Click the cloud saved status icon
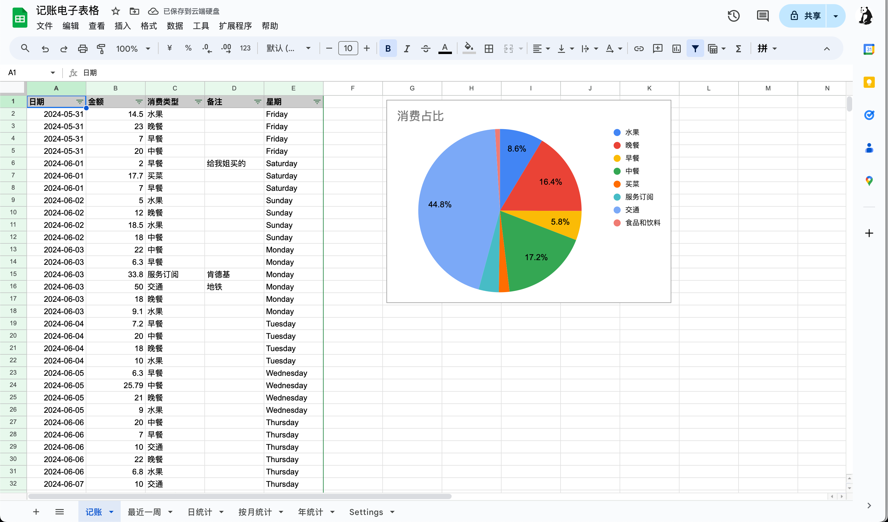 click(x=153, y=11)
